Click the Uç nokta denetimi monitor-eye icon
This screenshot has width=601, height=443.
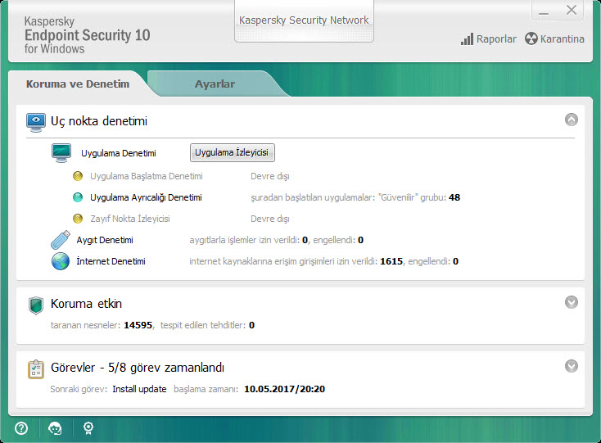(36, 122)
